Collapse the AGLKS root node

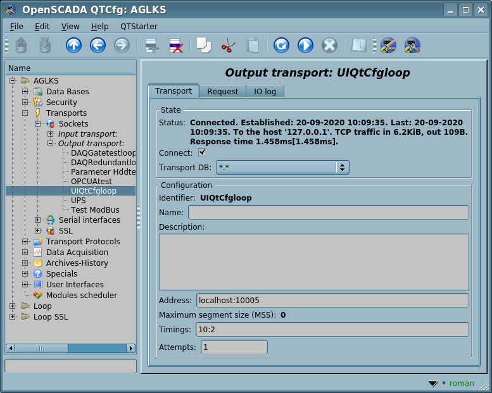click(12, 80)
